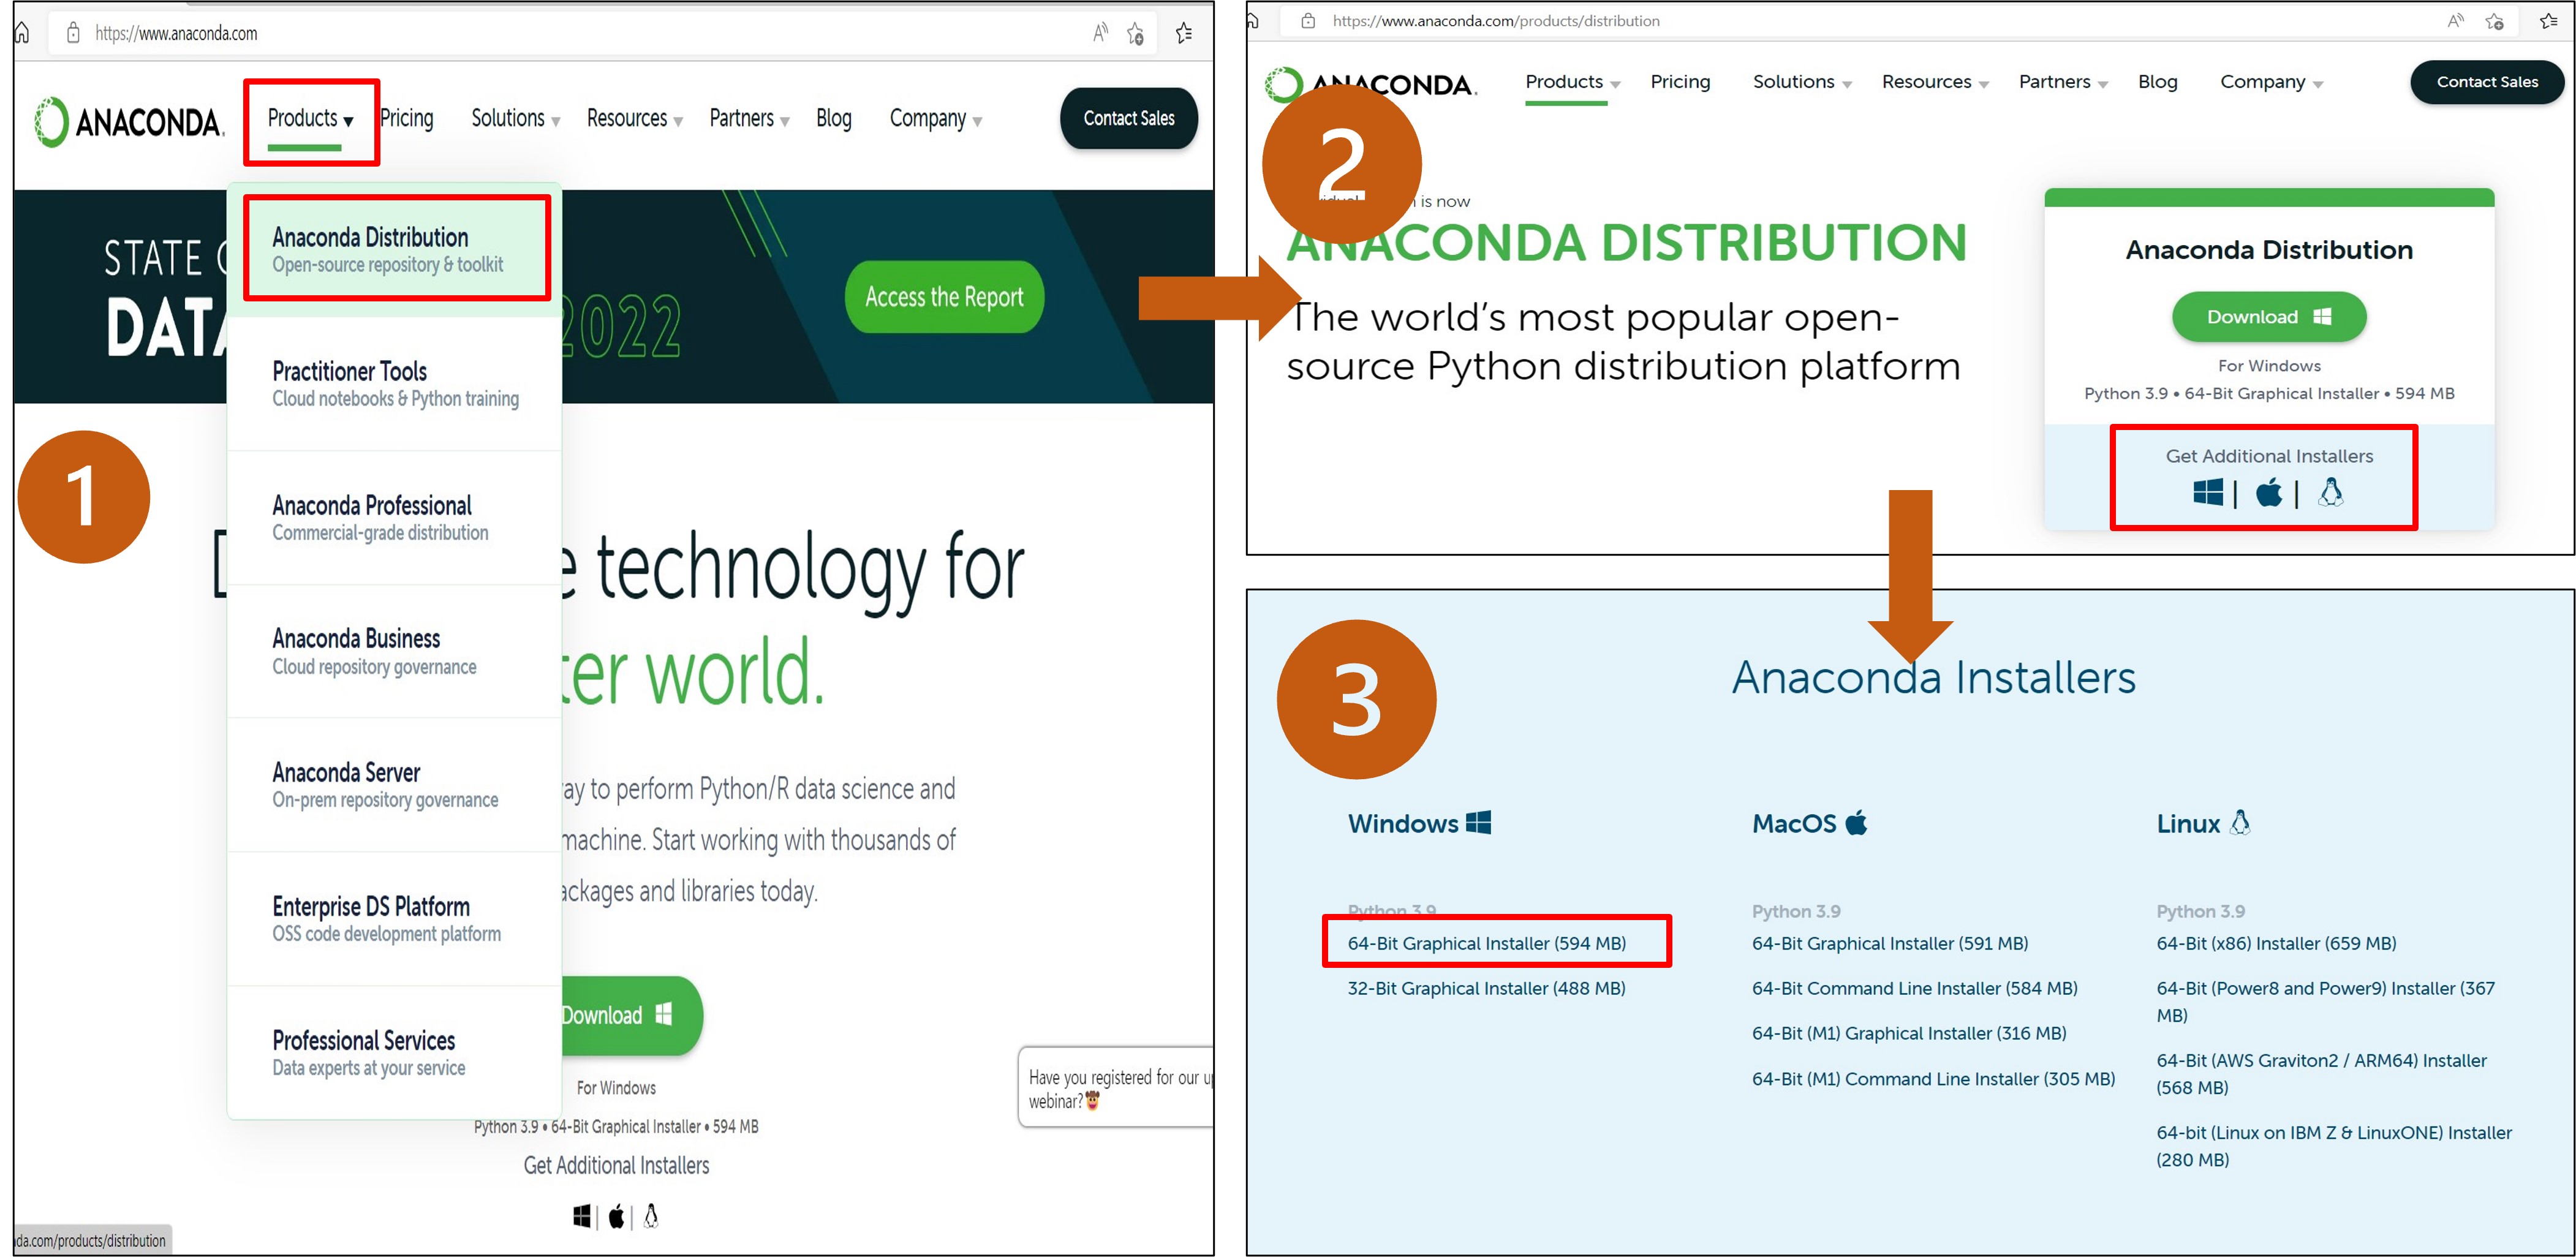Click 64-Bit (AWS Graviton2 / ARM64) Installer link

pyautogui.click(x=2321, y=1073)
